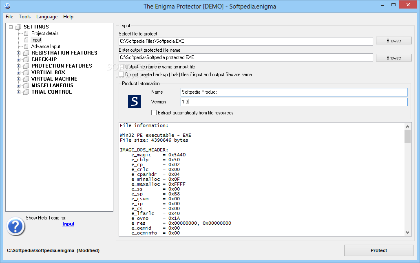Click the VIRTUAL BOX folder icon
The width and height of the screenshot is (420, 263).
26,72
